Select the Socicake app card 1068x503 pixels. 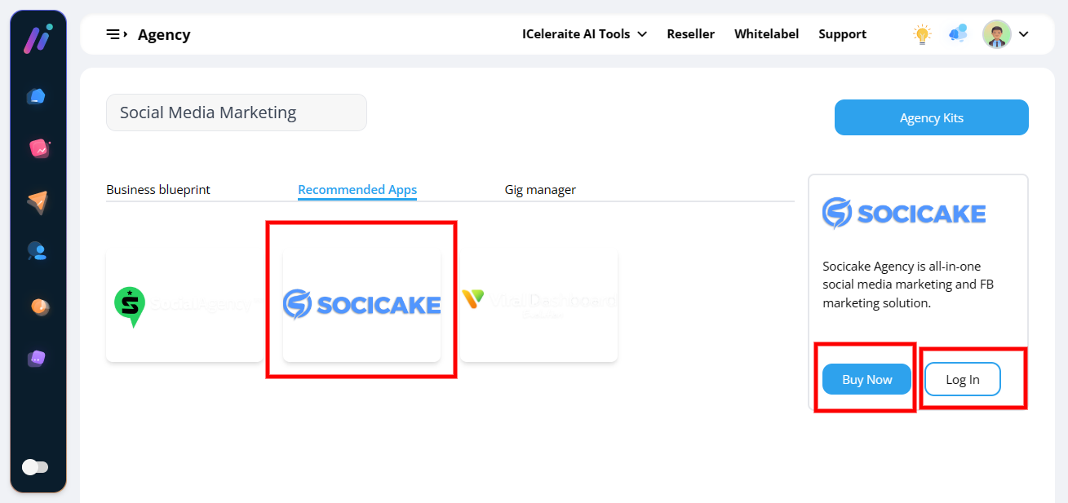[361, 305]
